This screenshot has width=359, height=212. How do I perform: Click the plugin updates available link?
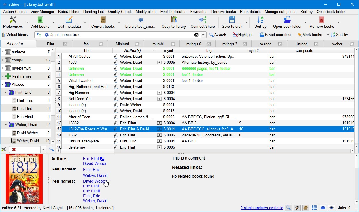[x=262, y=208]
